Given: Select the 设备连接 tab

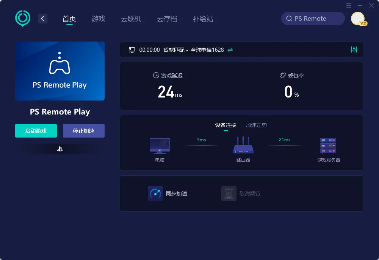Looking at the screenshot, I should click(x=226, y=125).
